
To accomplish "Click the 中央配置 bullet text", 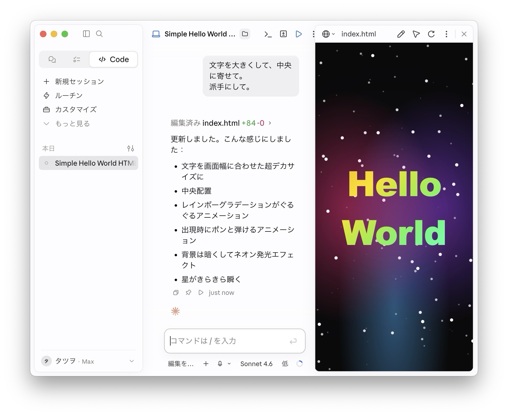I will 197,191.
